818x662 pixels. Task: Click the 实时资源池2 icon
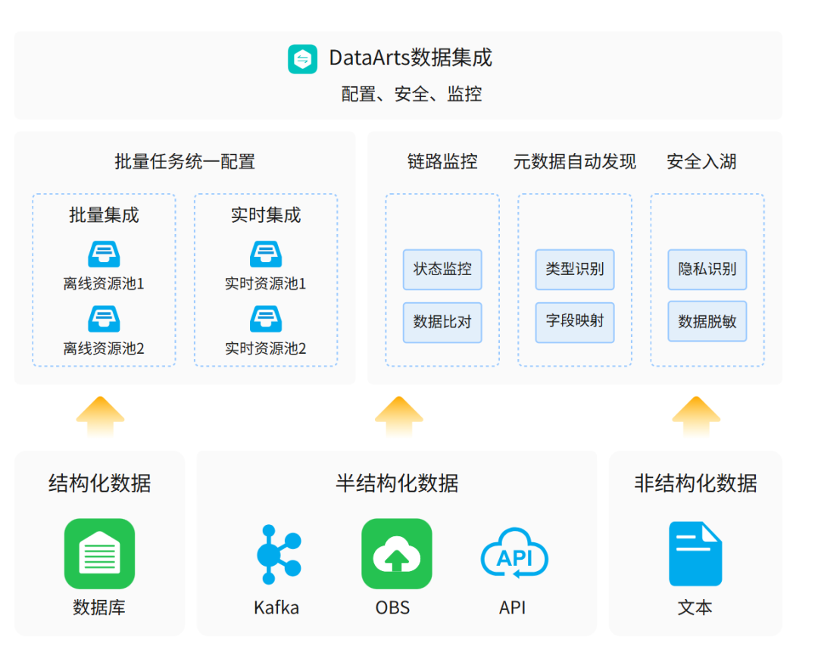pyautogui.click(x=266, y=317)
